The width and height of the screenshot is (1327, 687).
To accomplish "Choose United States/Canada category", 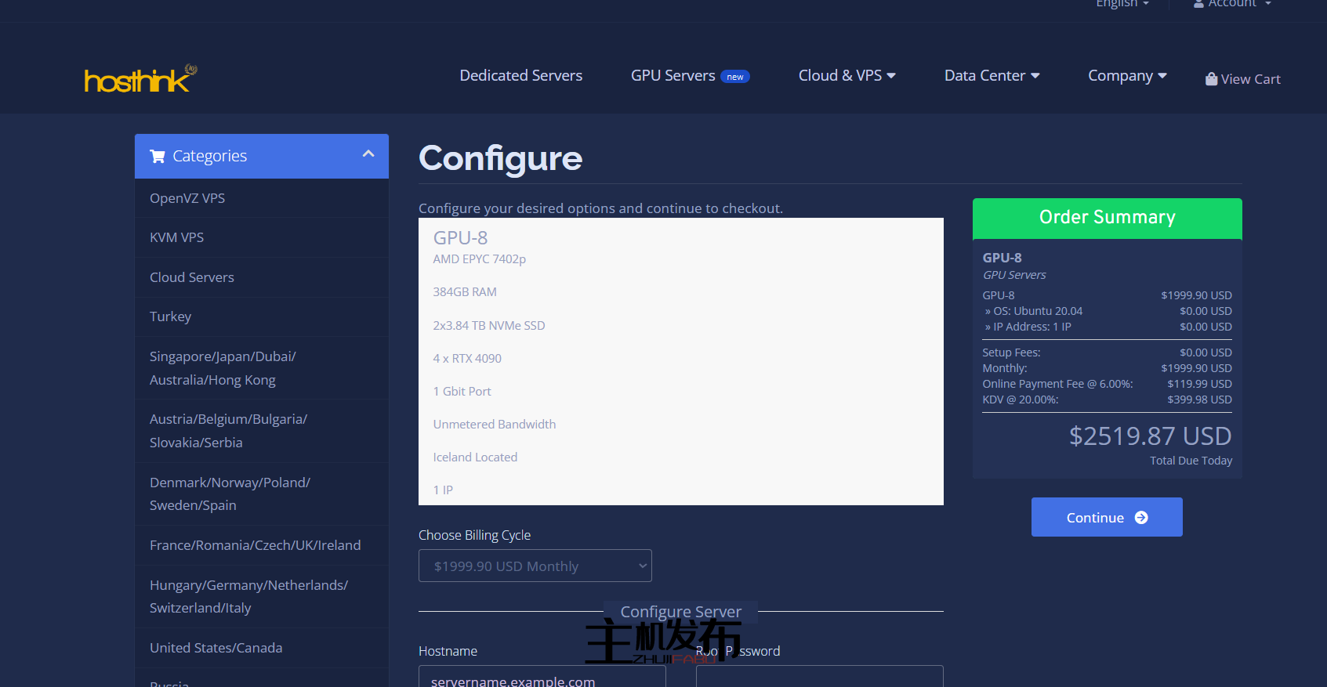I will tap(216, 648).
